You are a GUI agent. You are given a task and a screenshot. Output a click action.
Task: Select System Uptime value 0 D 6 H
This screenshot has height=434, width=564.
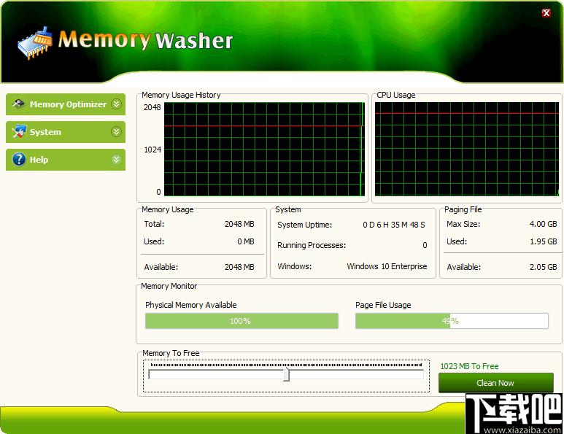coord(394,225)
